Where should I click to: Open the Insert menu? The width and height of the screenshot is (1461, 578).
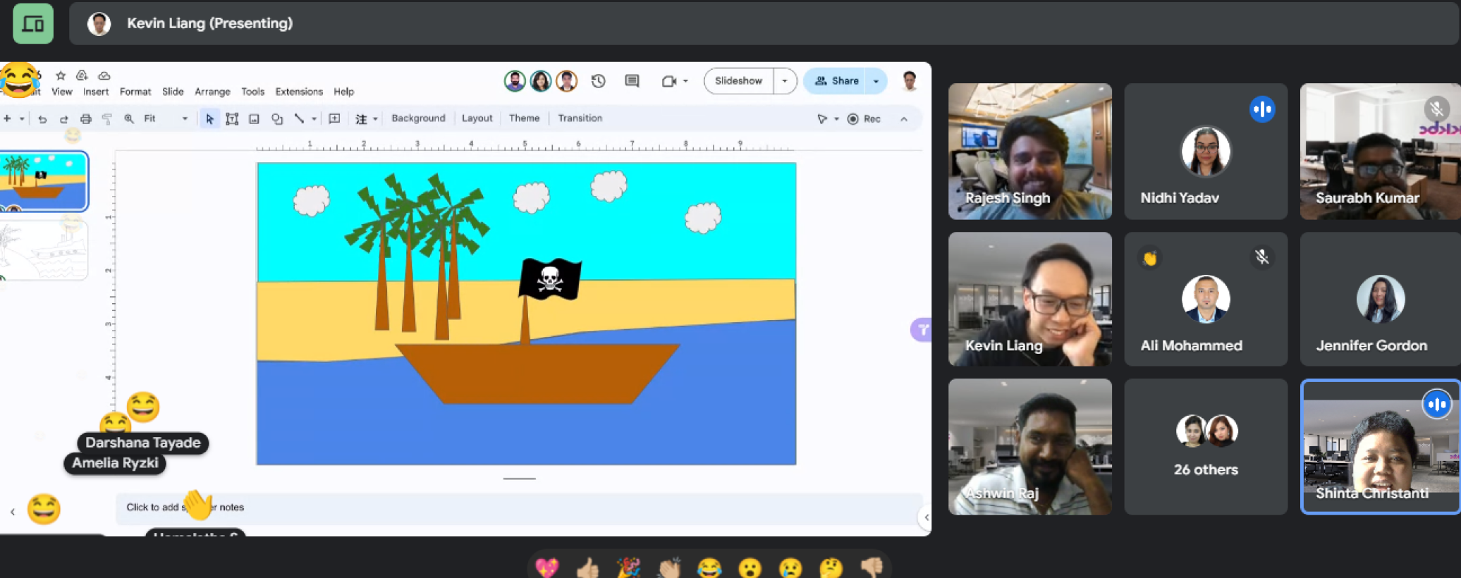[96, 92]
